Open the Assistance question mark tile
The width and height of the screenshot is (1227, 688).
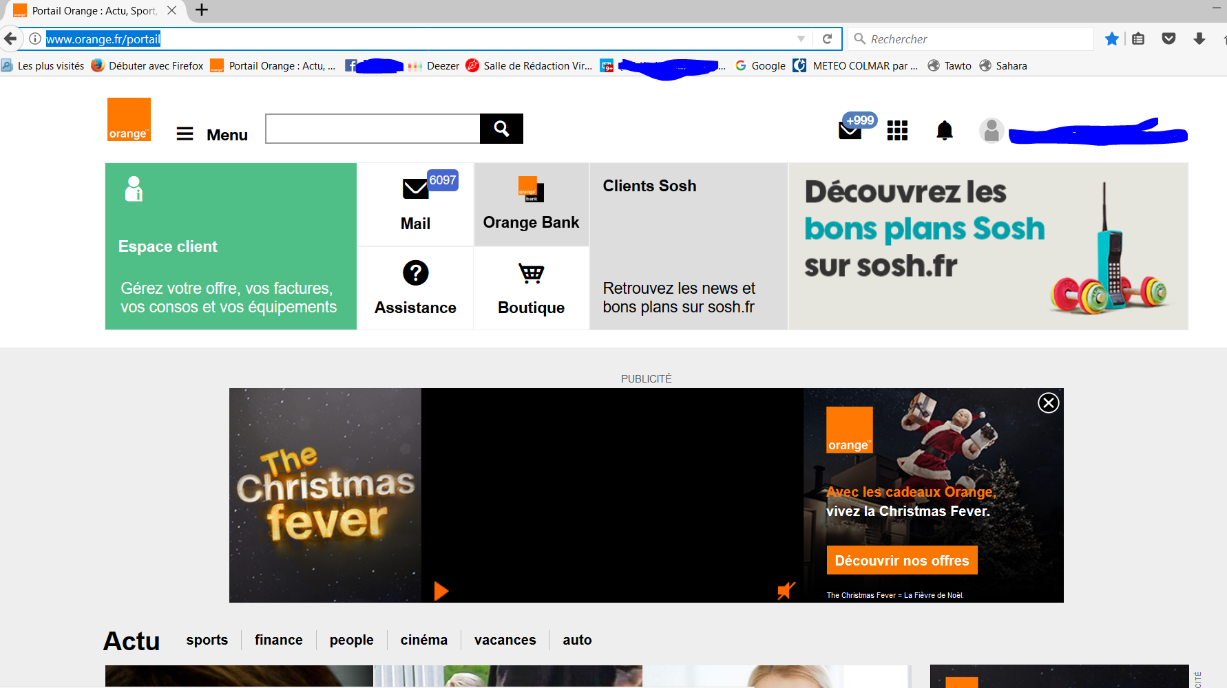[415, 288]
